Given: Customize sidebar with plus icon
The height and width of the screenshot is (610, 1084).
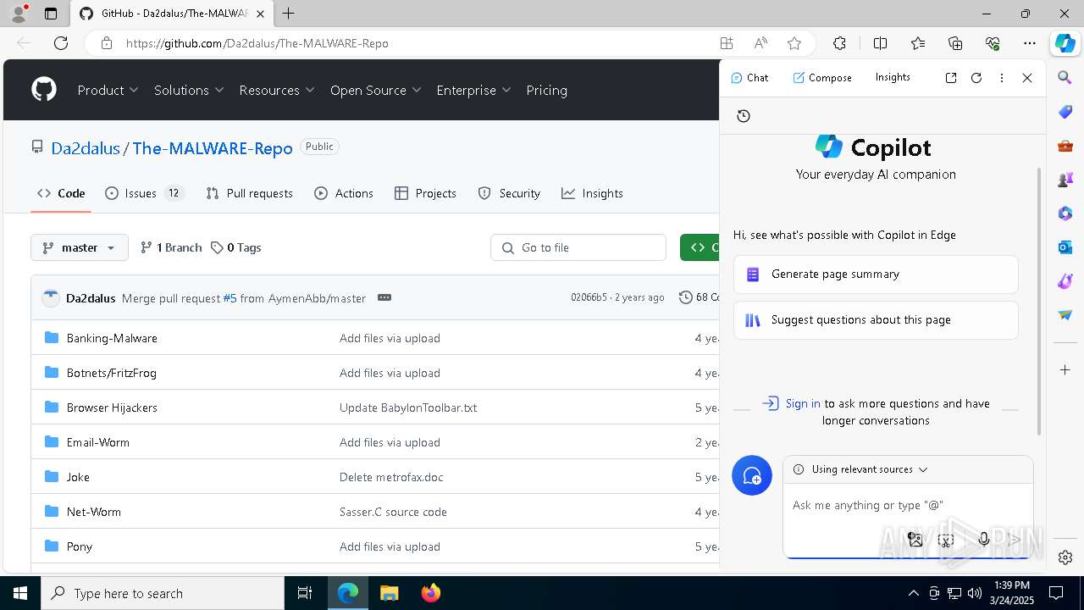Looking at the screenshot, I should pos(1065,369).
